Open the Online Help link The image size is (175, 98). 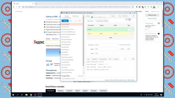(131, 80)
